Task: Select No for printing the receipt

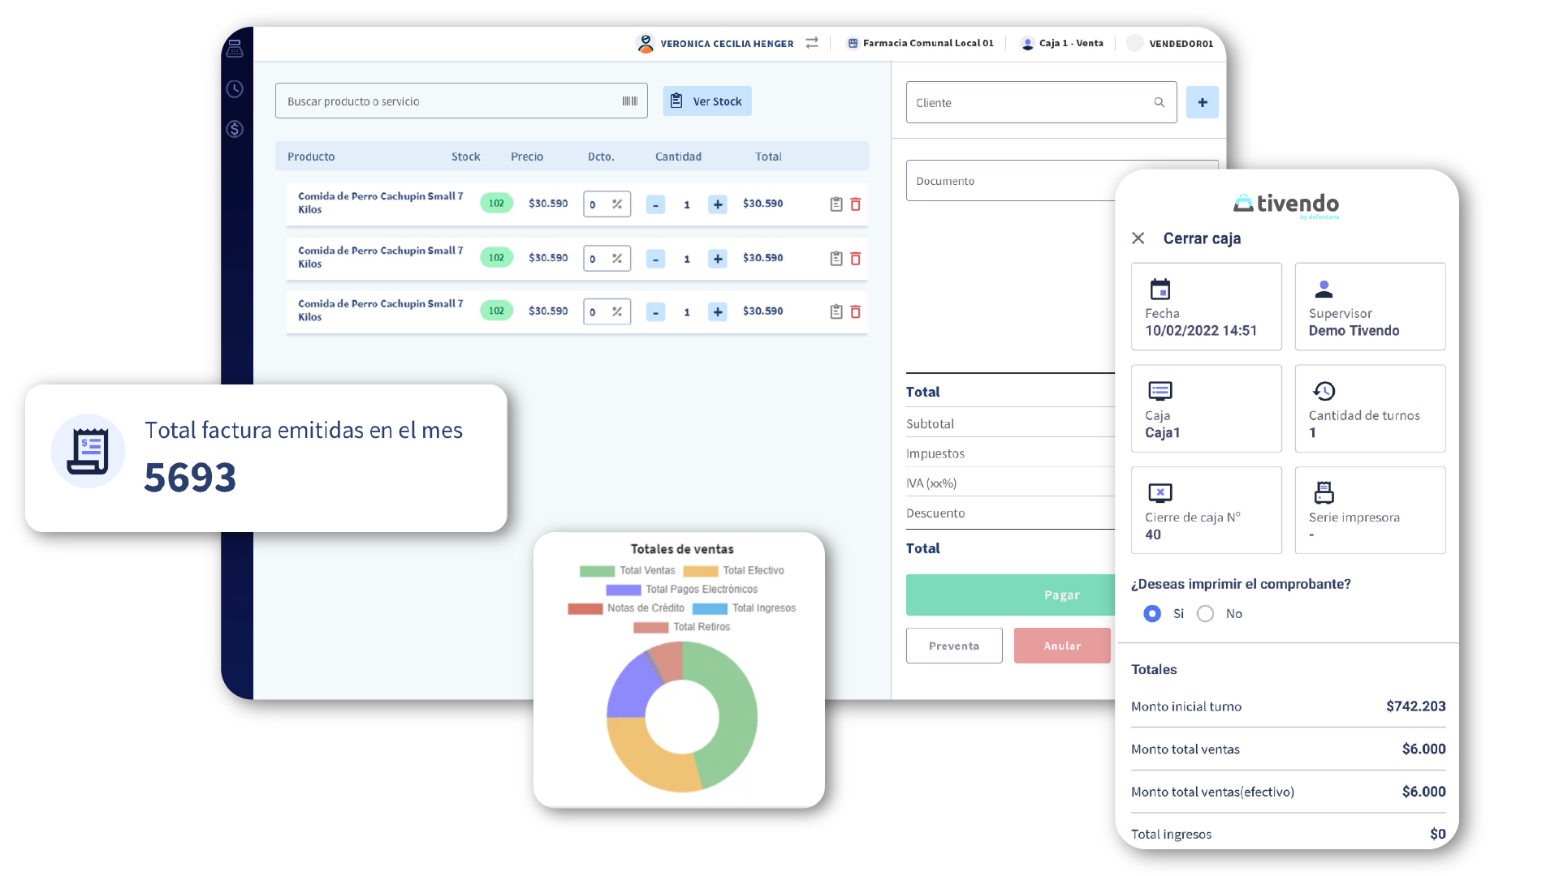Action: pos(1206,614)
